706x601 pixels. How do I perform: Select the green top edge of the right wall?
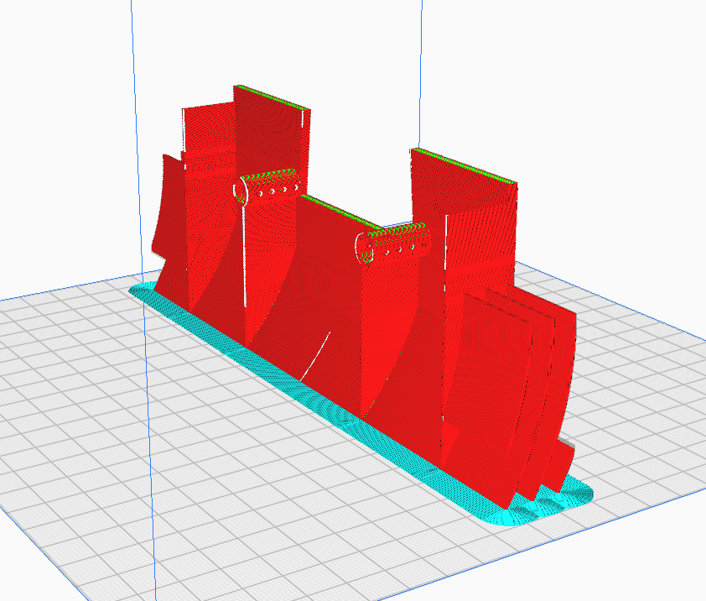pos(465,166)
